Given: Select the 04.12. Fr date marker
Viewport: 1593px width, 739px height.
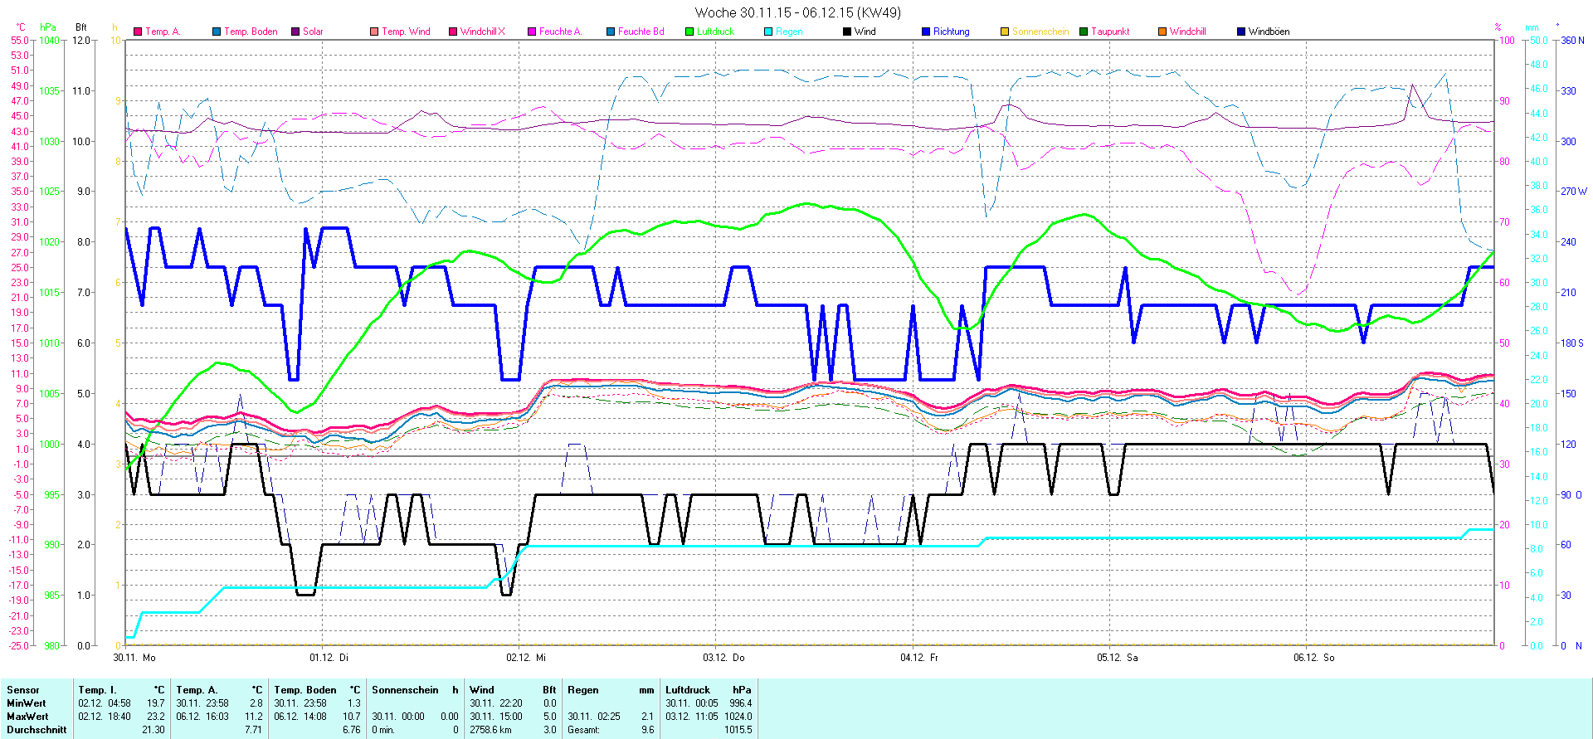Looking at the screenshot, I should 919,658.
